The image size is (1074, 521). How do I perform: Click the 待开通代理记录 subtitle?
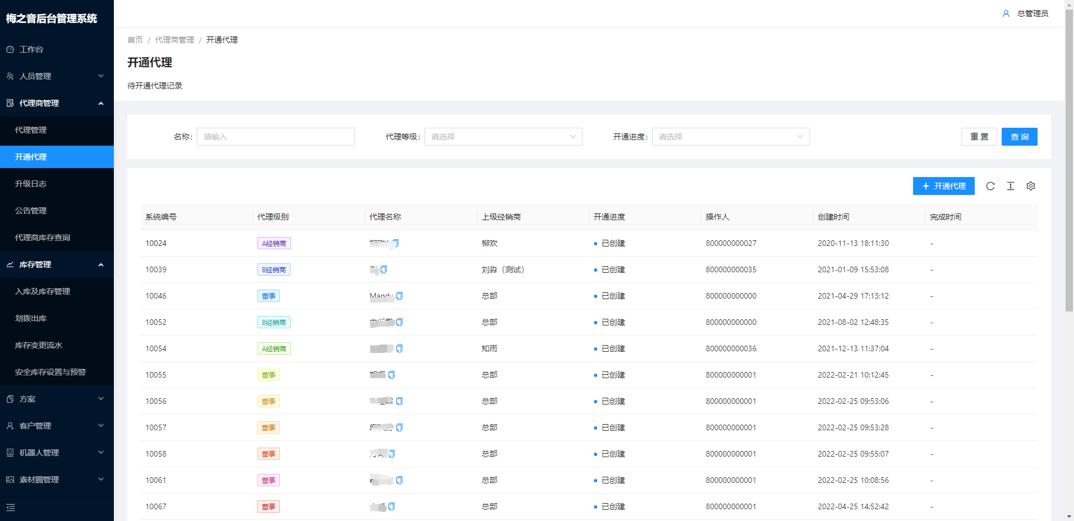point(155,86)
